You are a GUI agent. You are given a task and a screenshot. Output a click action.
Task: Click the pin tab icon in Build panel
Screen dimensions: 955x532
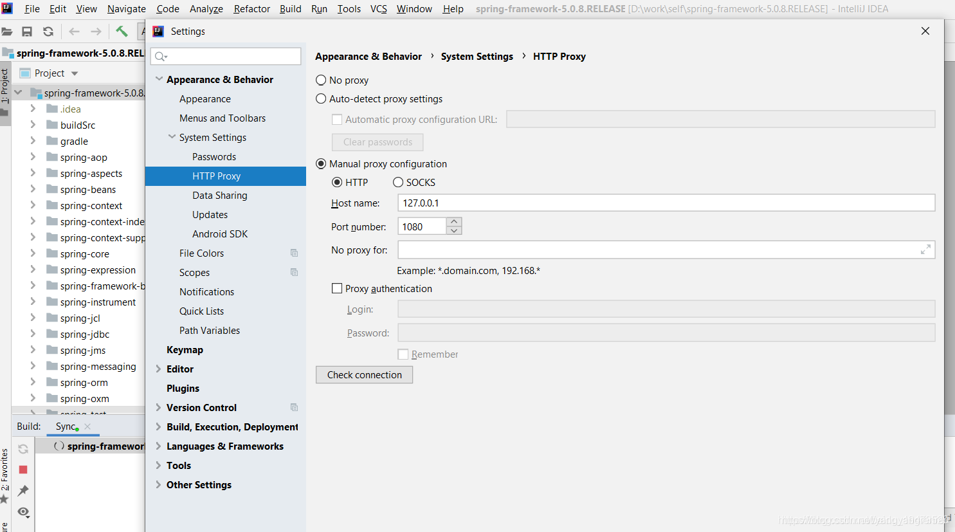[23, 491]
